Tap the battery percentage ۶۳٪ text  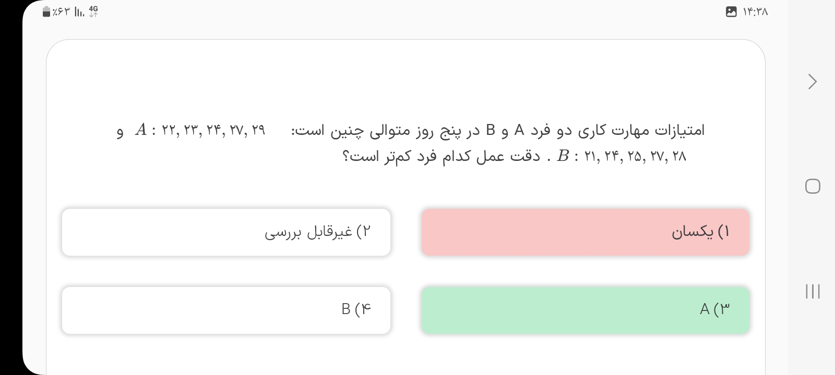[x=61, y=11]
